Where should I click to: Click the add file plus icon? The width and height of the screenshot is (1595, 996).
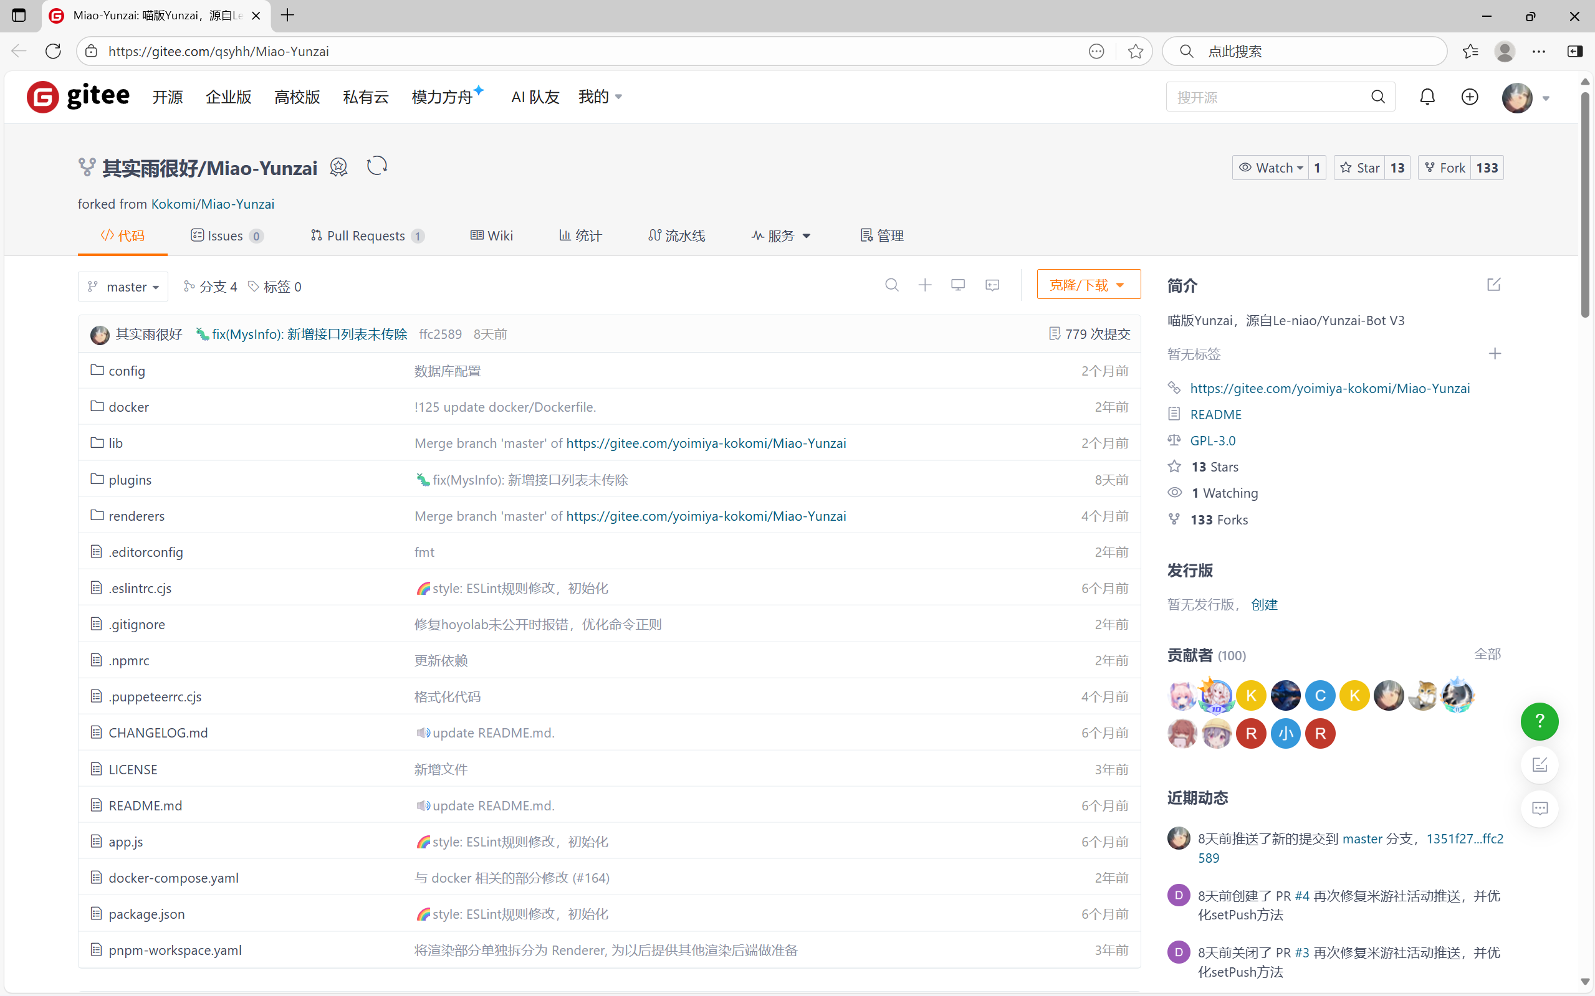(925, 285)
